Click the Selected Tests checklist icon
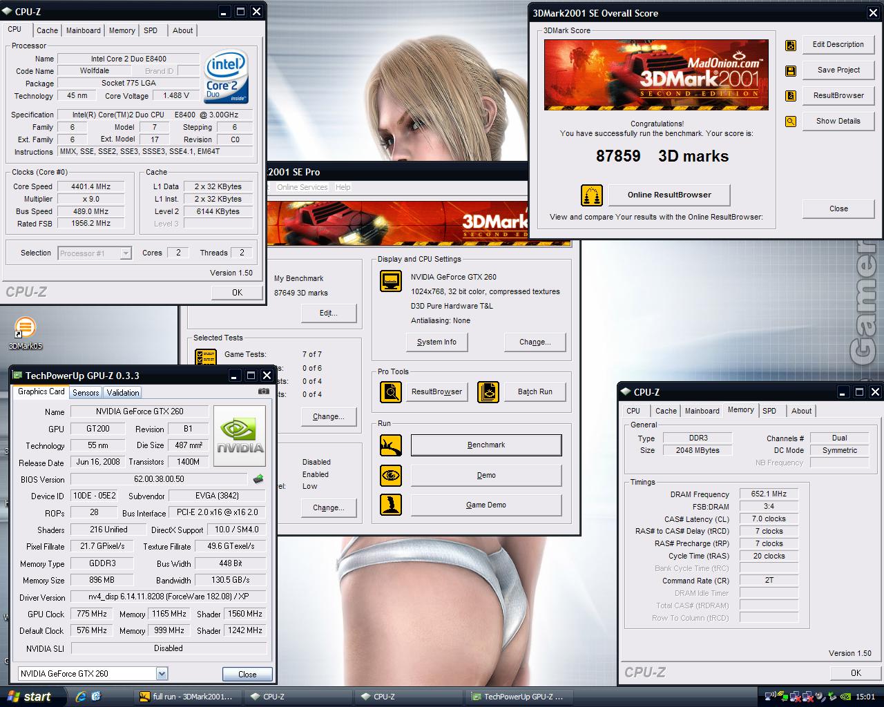This screenshot has width=884, height=707. 206,357
